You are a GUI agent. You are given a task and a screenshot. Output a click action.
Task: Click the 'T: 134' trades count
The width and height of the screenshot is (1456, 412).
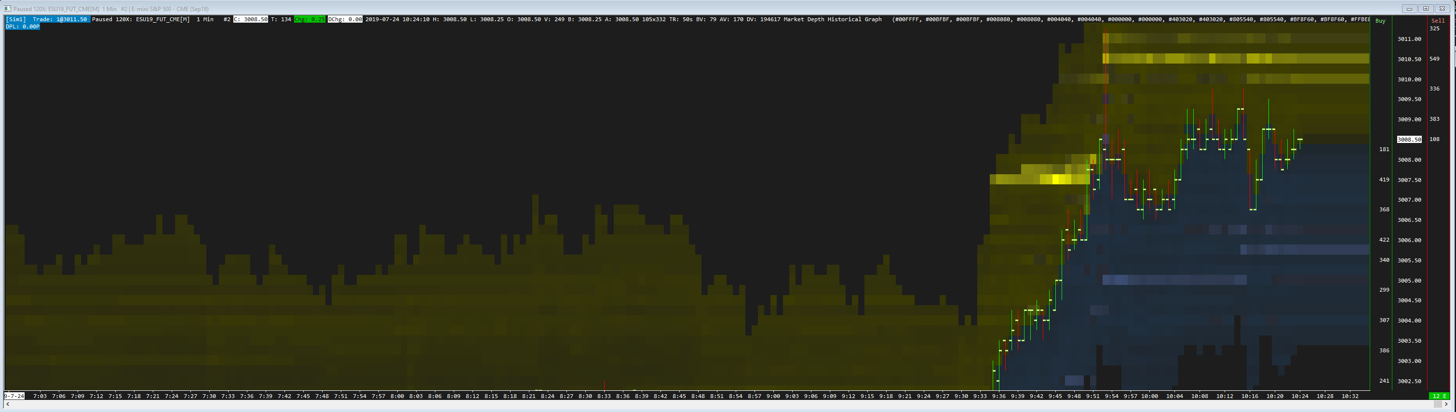tap(281, 19)
